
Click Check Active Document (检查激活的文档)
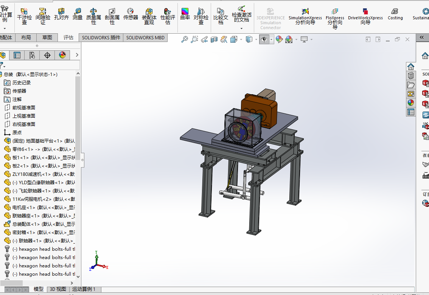[x=241, y=14]
